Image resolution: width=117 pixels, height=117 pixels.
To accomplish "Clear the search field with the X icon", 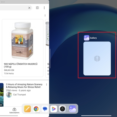I will (29, 8).
